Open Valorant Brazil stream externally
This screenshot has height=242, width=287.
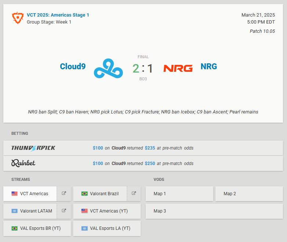click(134, 194)
